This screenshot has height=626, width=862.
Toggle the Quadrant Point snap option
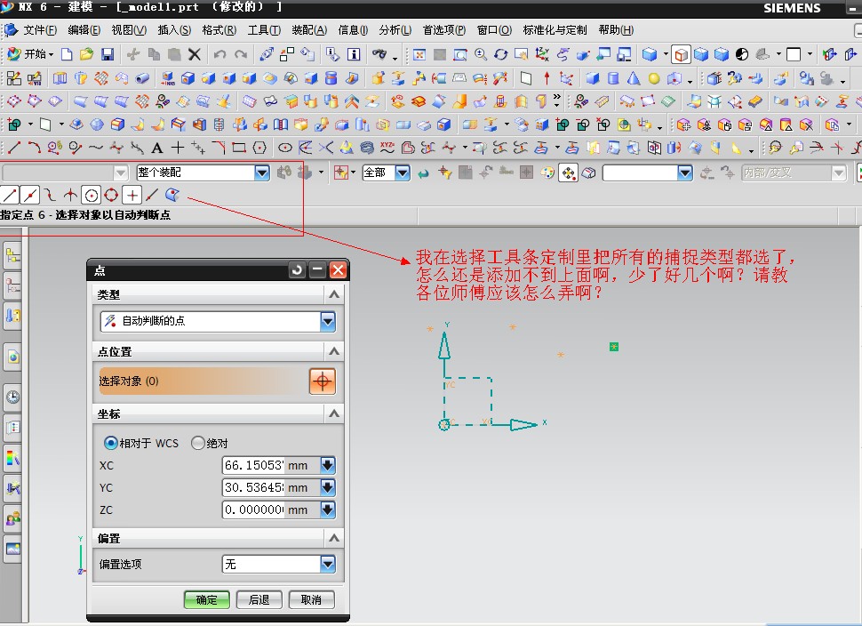tap(112, 195)
